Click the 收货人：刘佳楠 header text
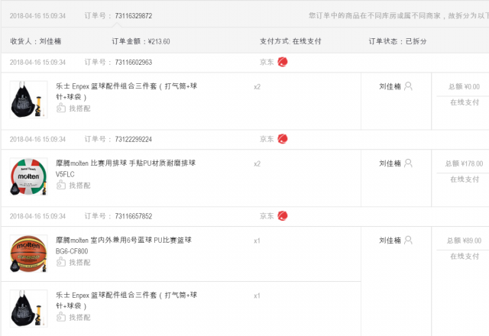The width and height of the screenshot is (489, 336). [x=36, y=41]
